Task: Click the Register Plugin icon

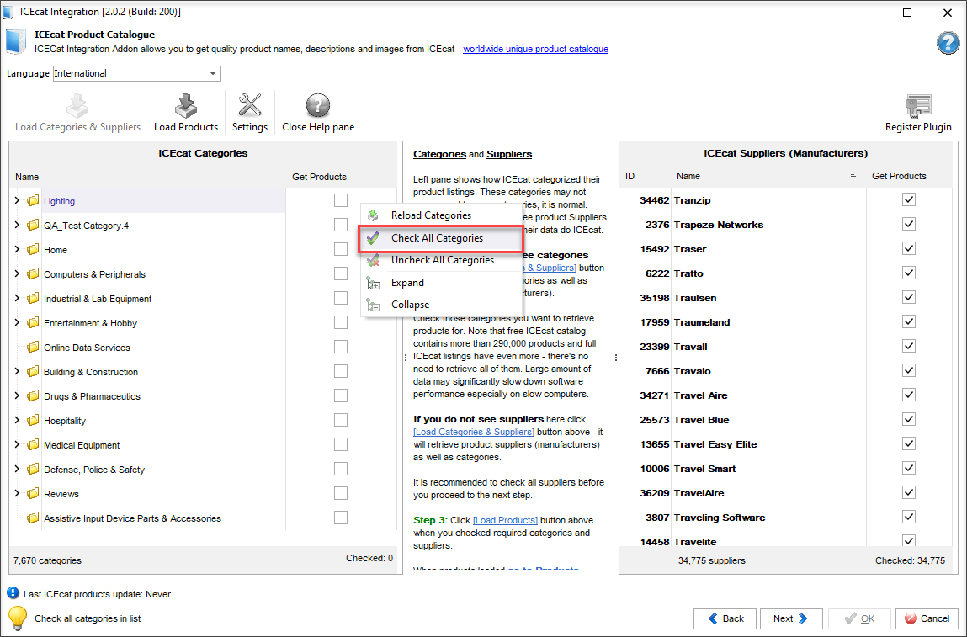Action: pos(918,106)
